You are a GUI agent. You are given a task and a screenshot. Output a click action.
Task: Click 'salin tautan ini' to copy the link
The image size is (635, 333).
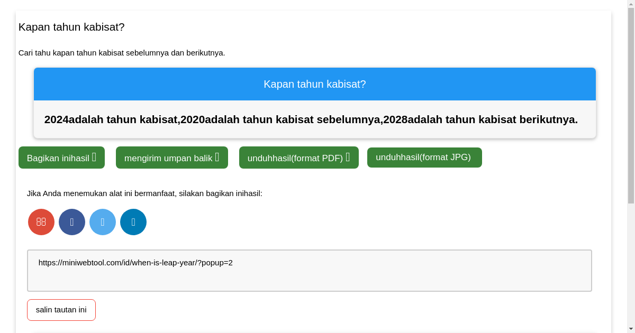61,310
